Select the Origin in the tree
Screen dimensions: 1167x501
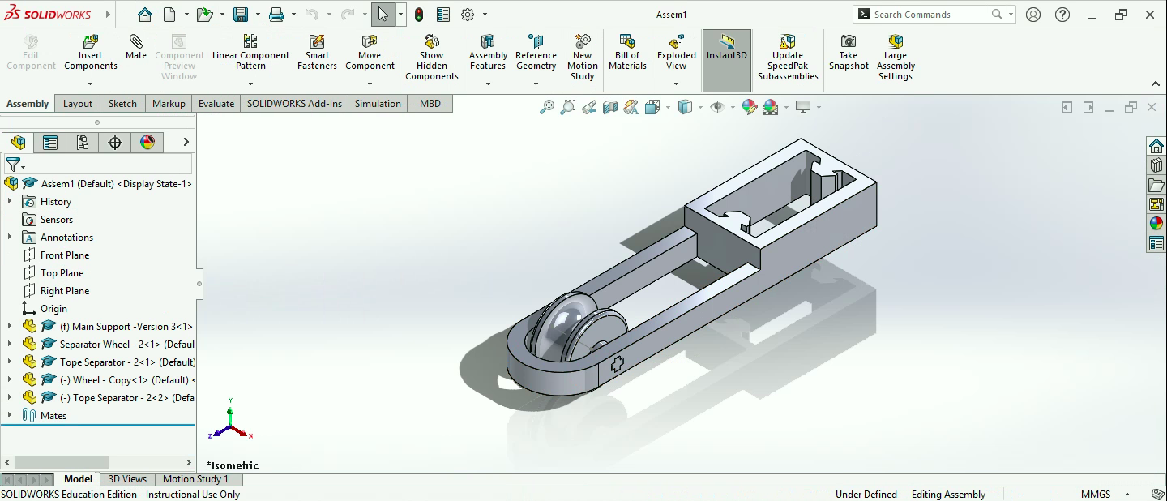click(53, 309)
